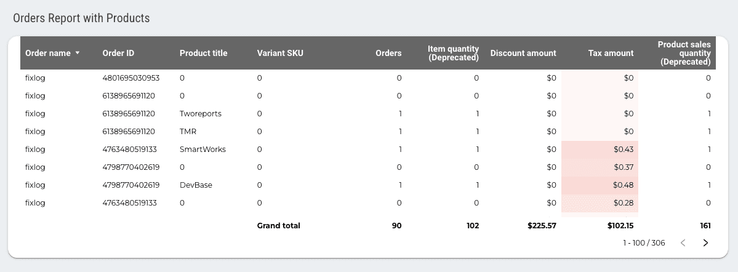
Task: Sort by Product sales quantity (Deprecated) header
Action: (684, 53)
